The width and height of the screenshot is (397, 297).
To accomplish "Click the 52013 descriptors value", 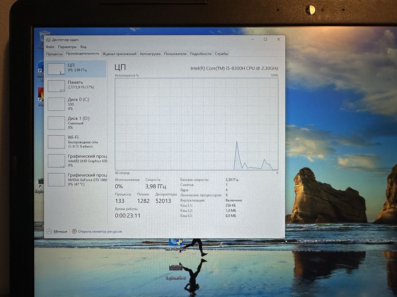I will pos(163,201).
